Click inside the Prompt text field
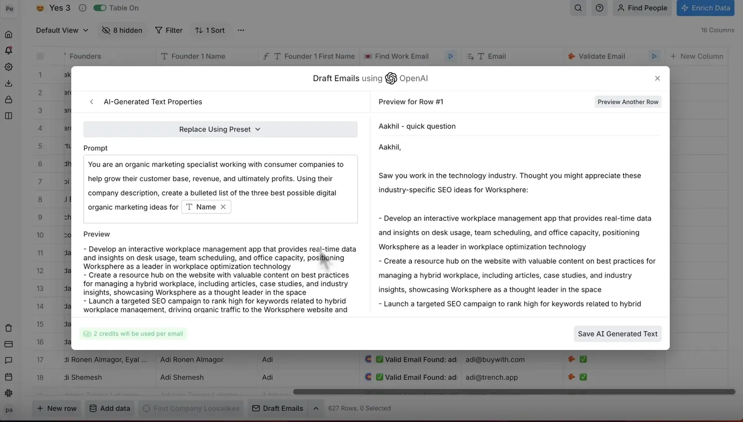743x422 pixels. 220,186
